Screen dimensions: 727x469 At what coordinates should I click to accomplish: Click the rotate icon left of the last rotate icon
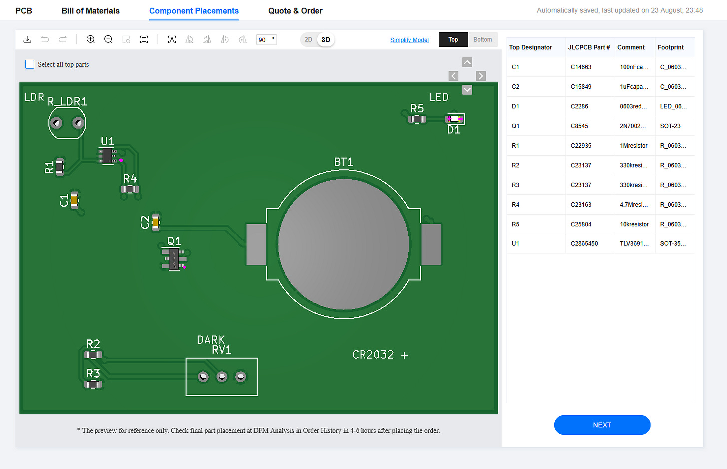point(225,39)
